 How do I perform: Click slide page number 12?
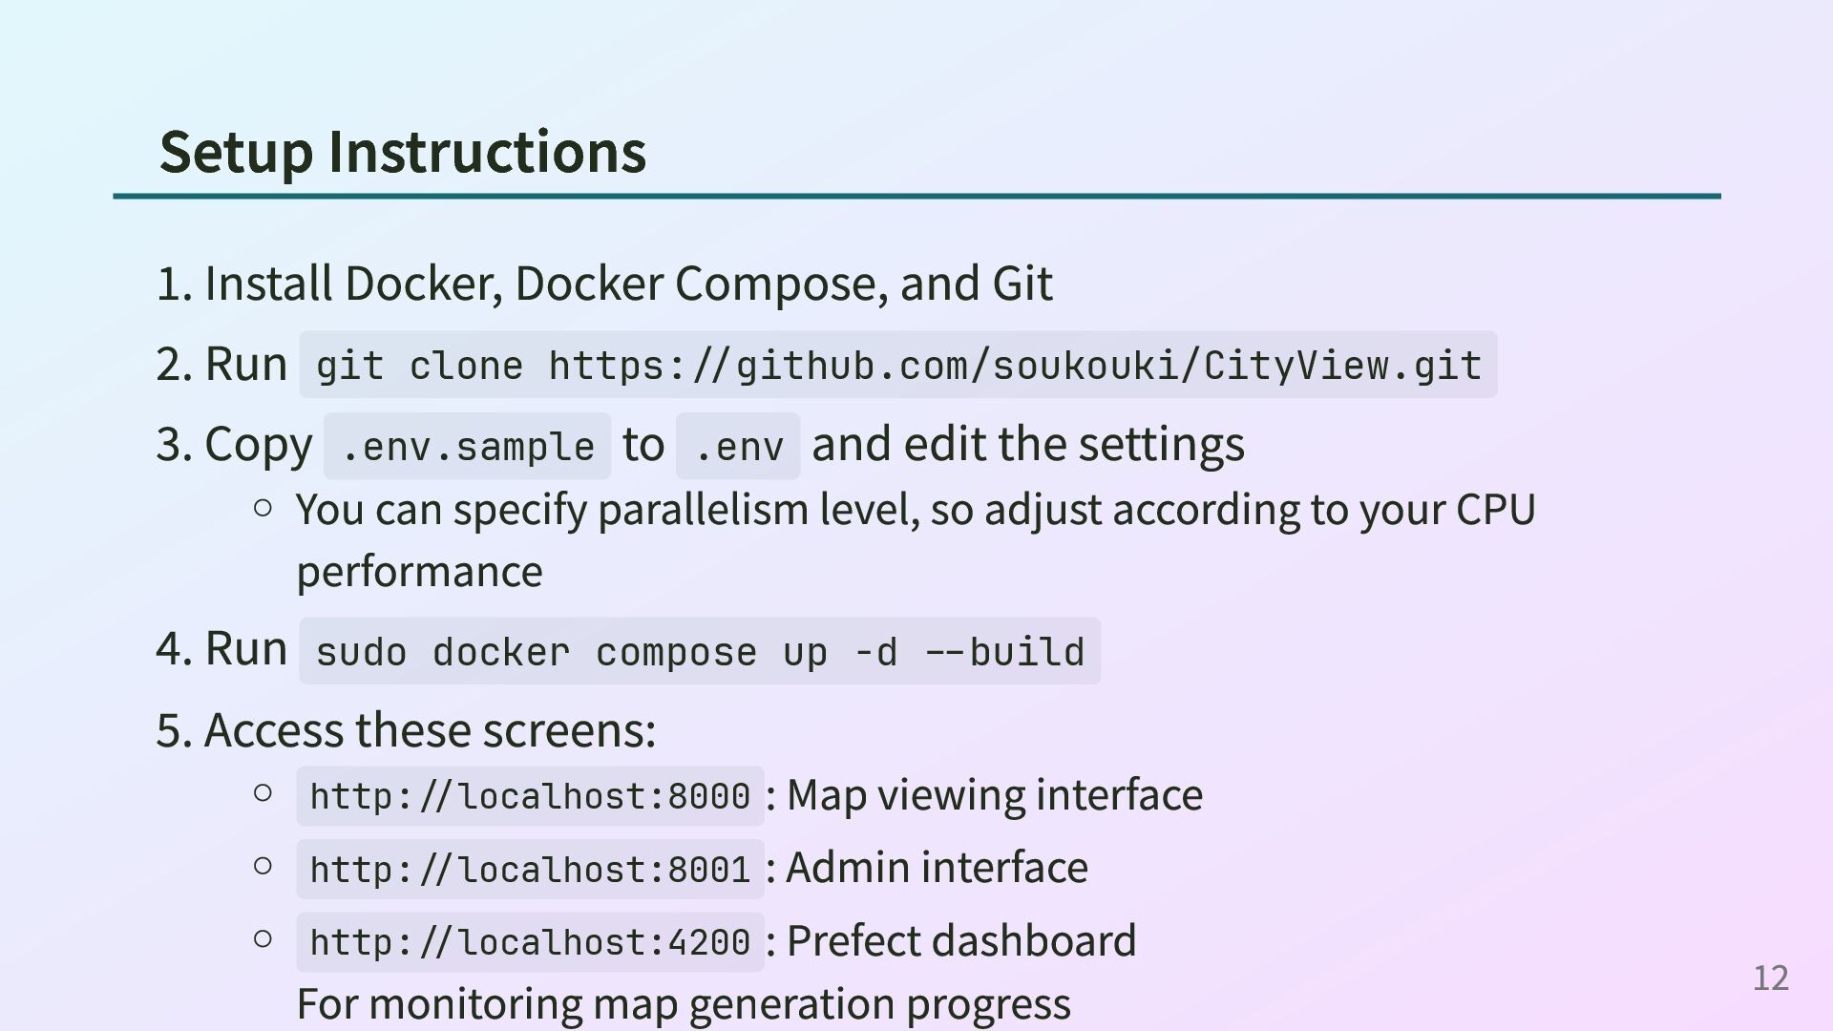[1770, 978]
